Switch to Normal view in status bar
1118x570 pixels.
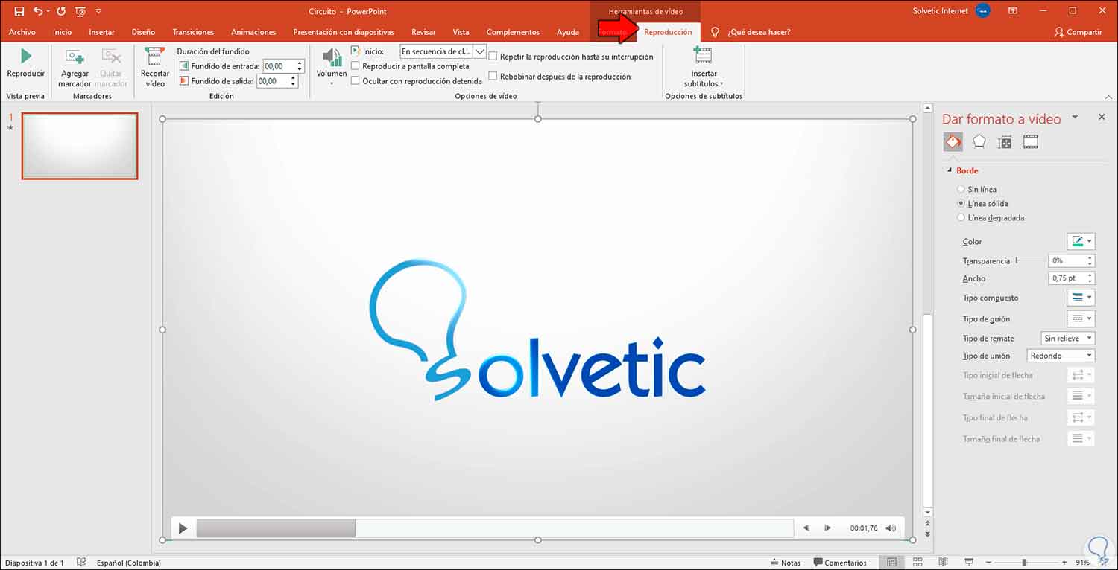tap(892, 563)
